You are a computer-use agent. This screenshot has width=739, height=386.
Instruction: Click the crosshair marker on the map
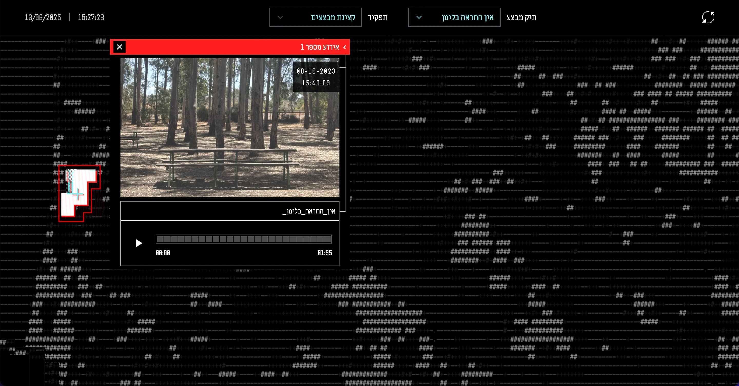78,195
